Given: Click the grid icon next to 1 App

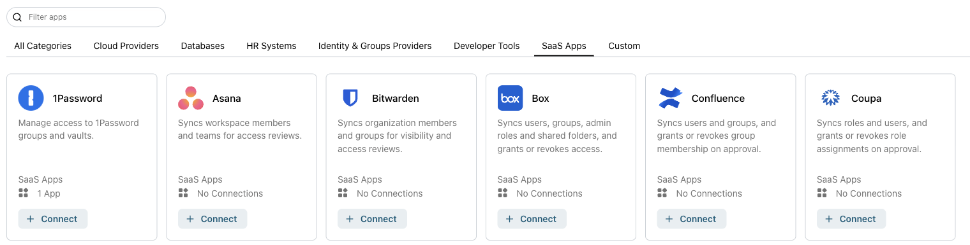Looking at the screenshot, I should (24, 193).
